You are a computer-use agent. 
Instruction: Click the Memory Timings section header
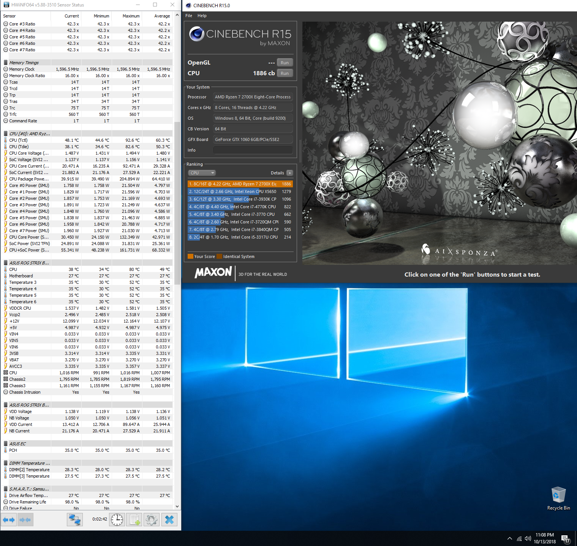coord(87,63)
